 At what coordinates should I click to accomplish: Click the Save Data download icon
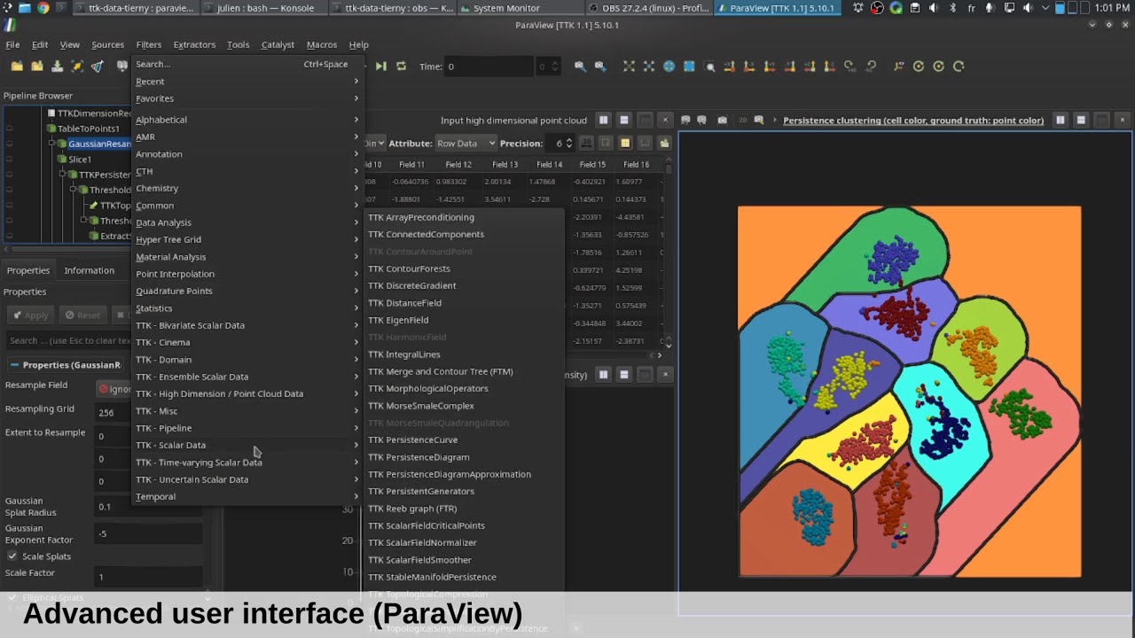[x=57, y=66]
